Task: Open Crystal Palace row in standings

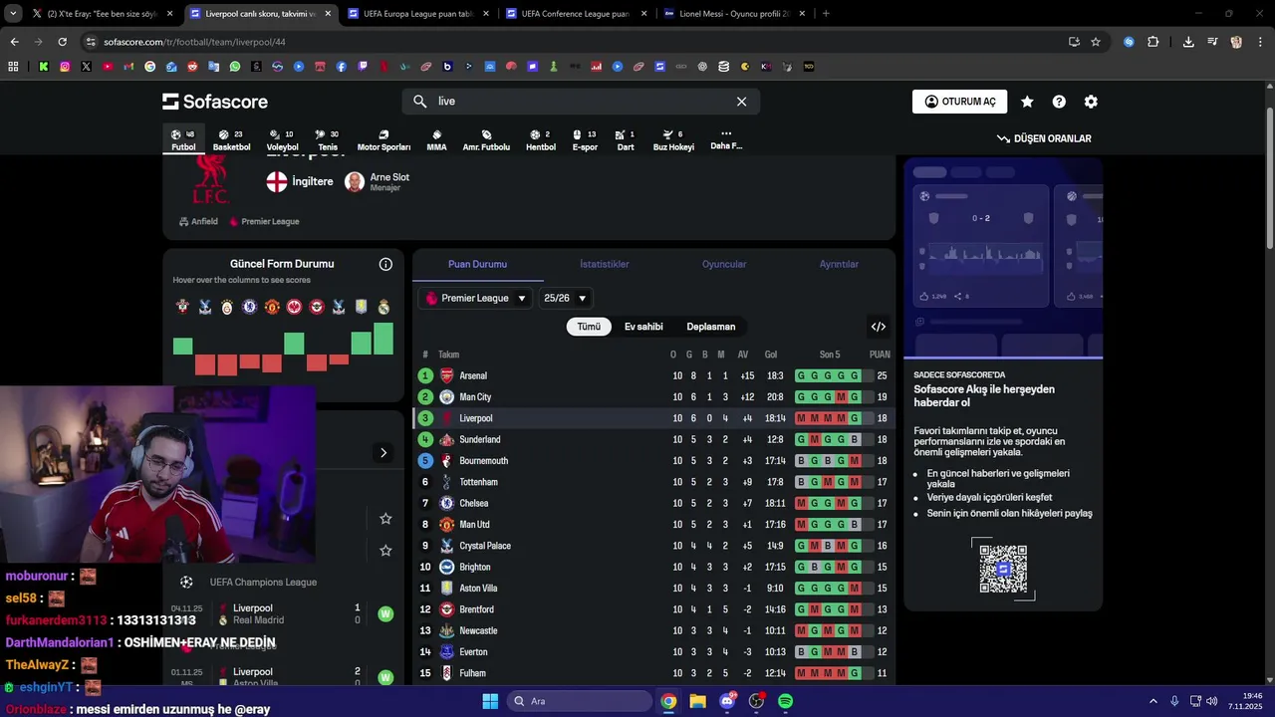Action: [x=653, y=546]
